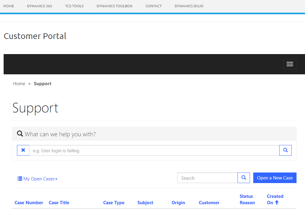Focus the case list Search field
Viewport: 305px width, 216px height.
[207, 178]
